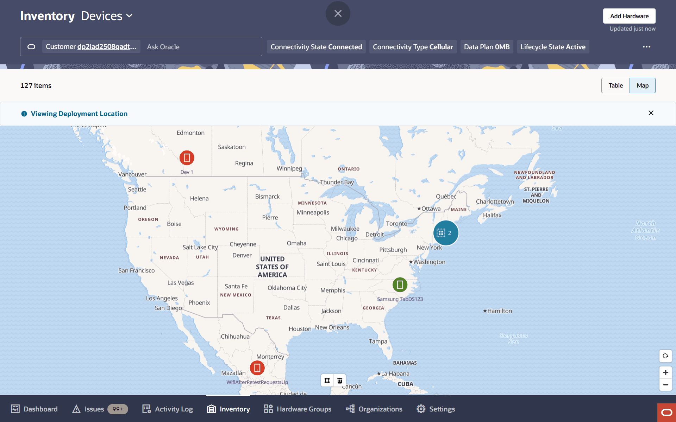Click the Inventory heading title
The height and width of the screenshot is (422, 676).
point(47,16)
